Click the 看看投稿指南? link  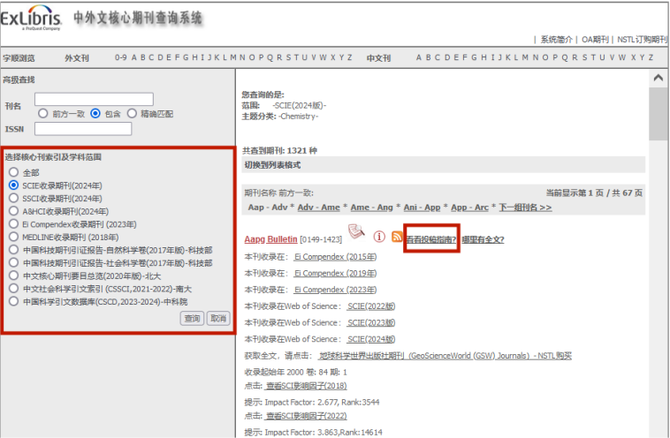pos(431,239)
